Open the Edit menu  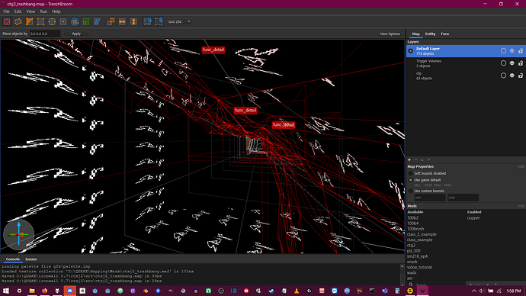point(18,11)
